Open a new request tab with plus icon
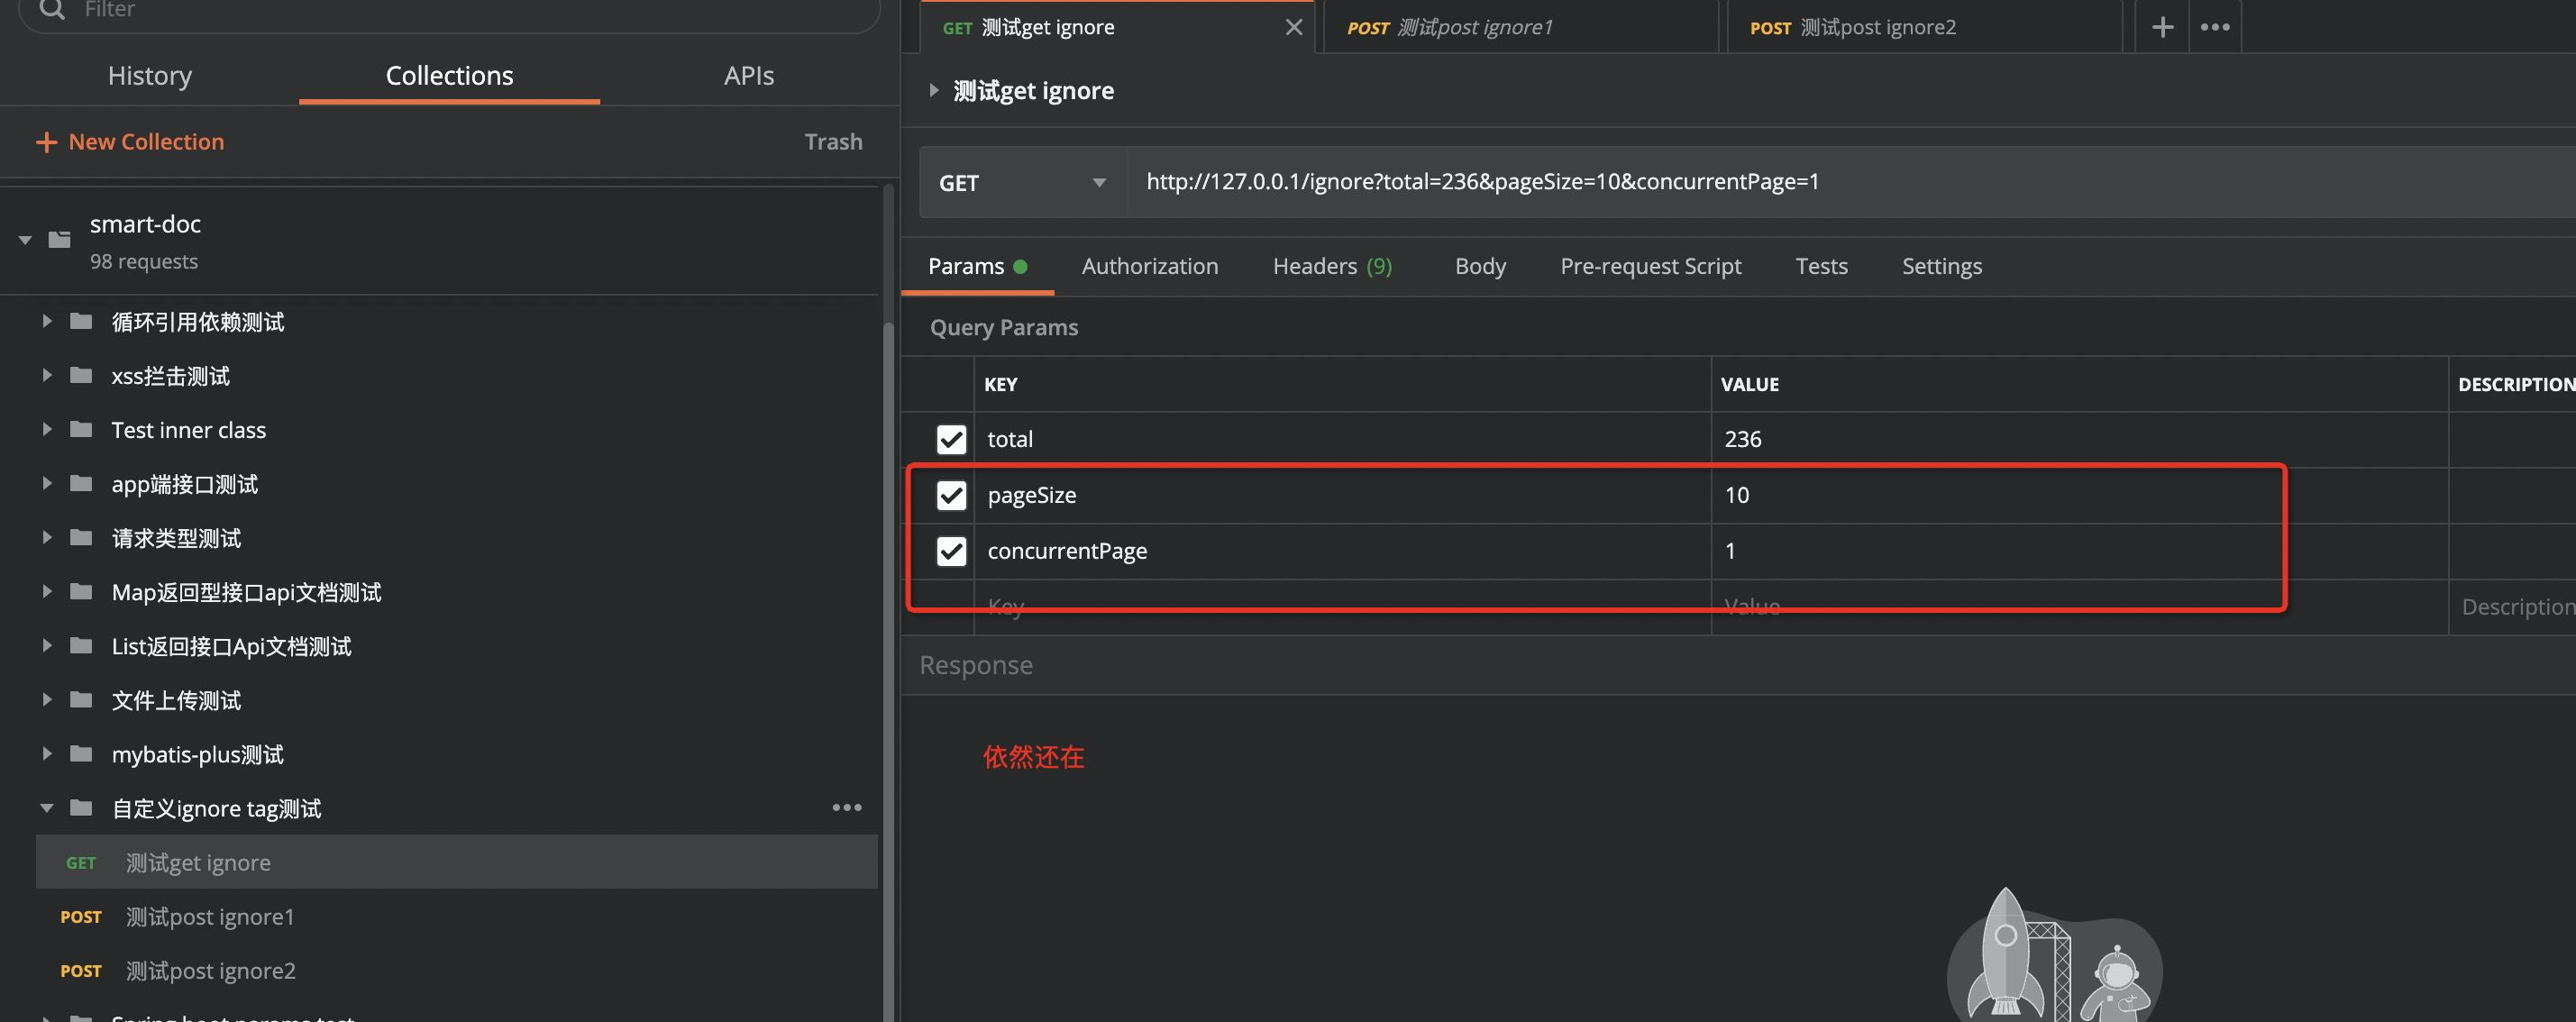Viewport: 2576px width, 1022px height. click(2162, 27)
